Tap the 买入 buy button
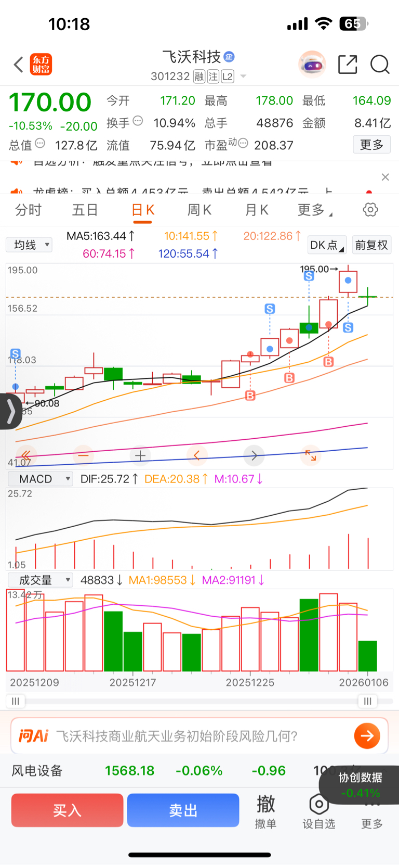This screenshot has width=399, height=865. (67, 810)
